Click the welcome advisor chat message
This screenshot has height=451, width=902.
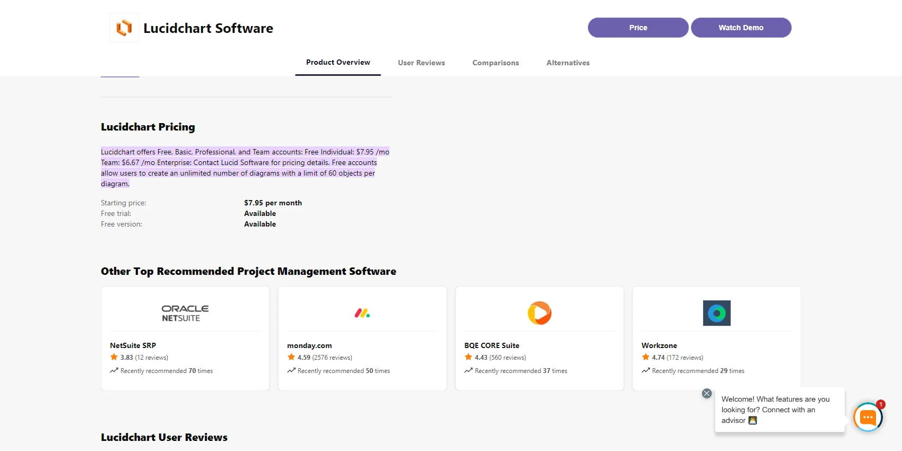point(779,410)
